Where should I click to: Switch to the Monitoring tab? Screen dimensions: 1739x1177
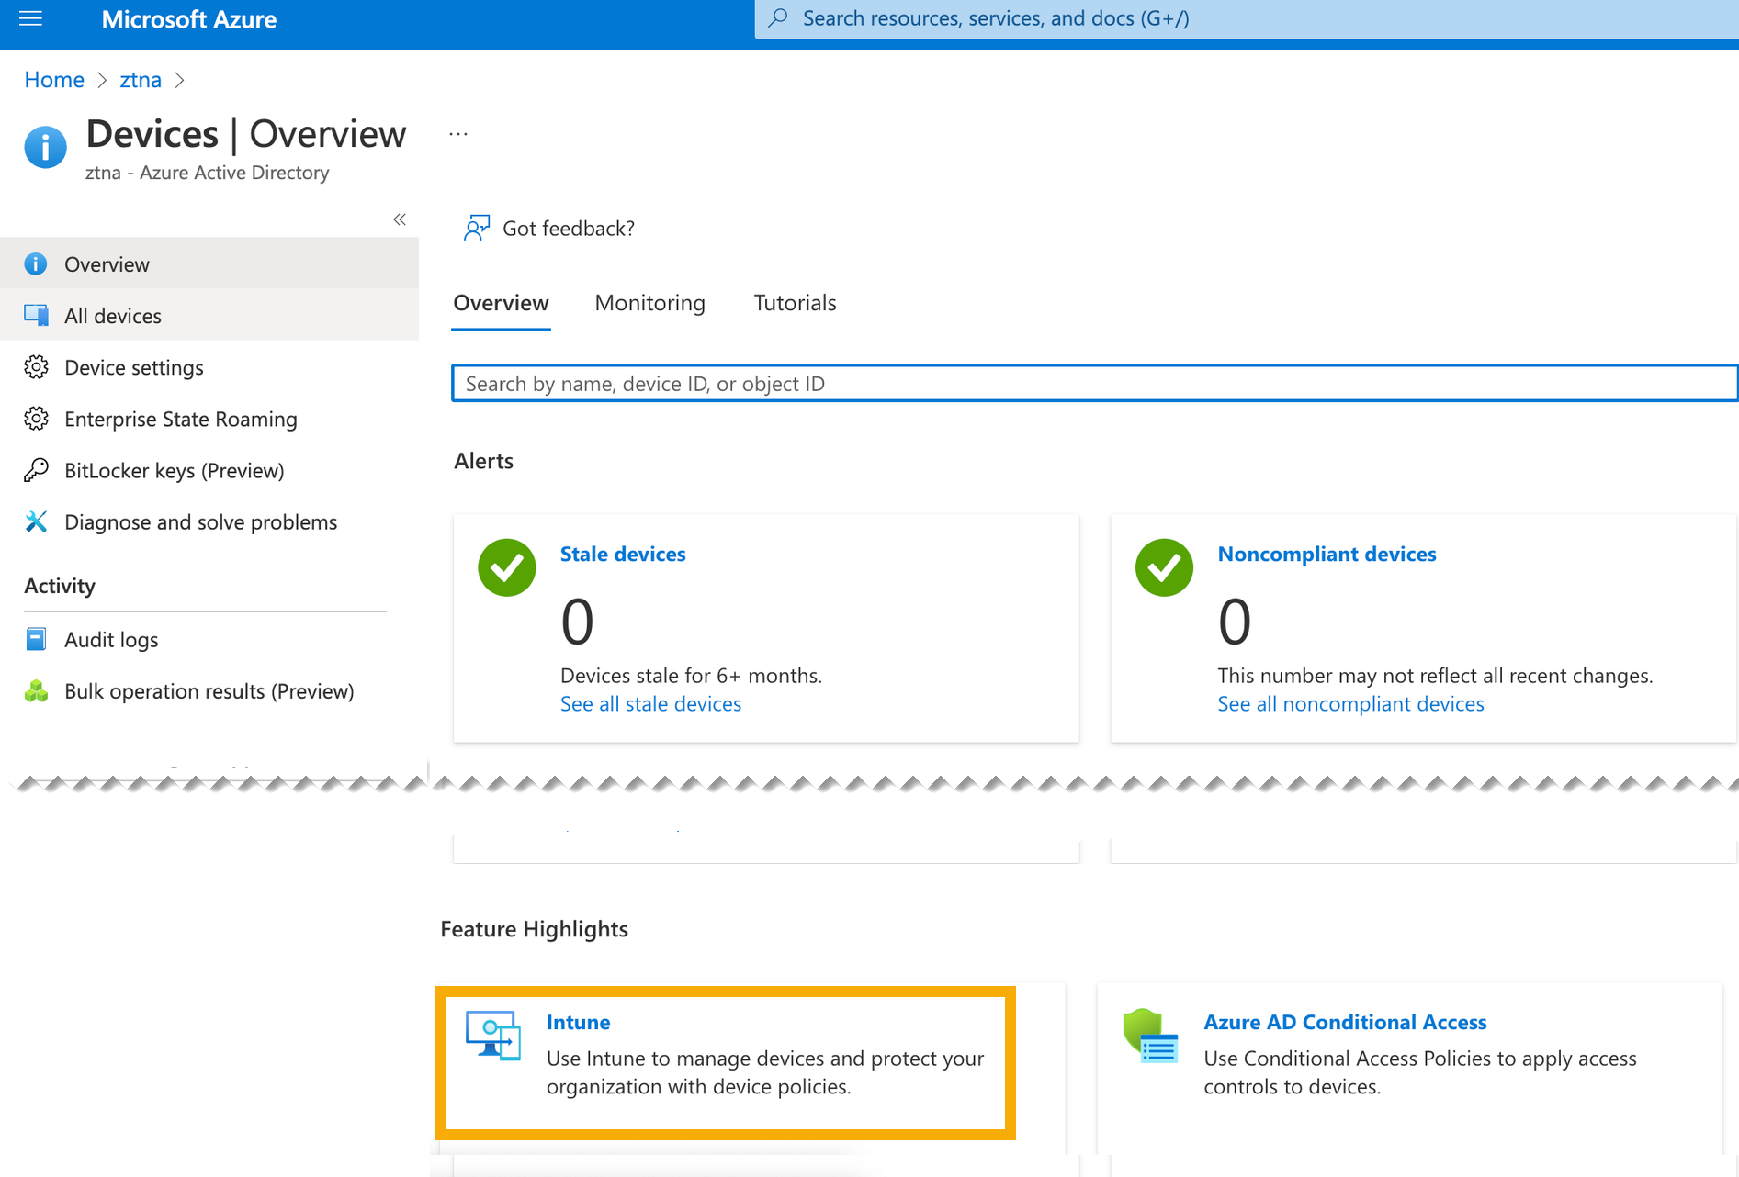[649, 303]
